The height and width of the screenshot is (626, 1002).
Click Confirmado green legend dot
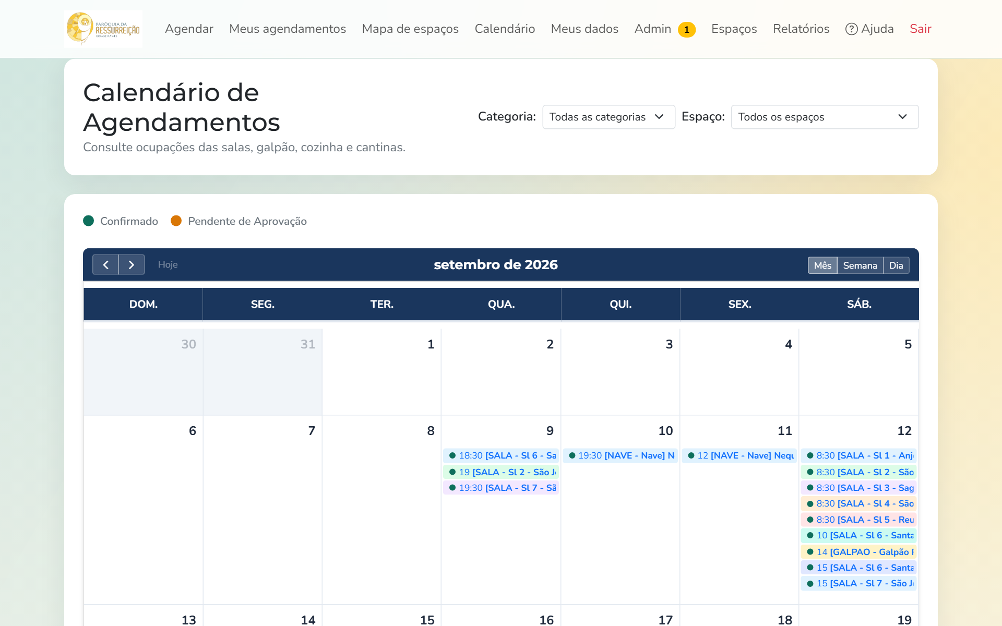[x=89, y=221]
